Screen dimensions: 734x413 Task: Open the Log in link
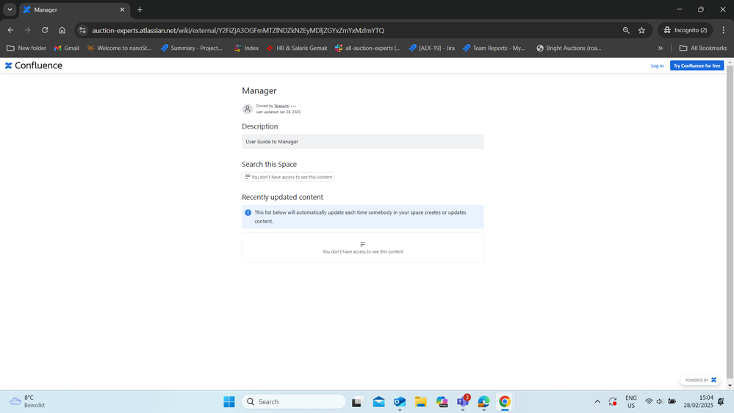[657, 65]
